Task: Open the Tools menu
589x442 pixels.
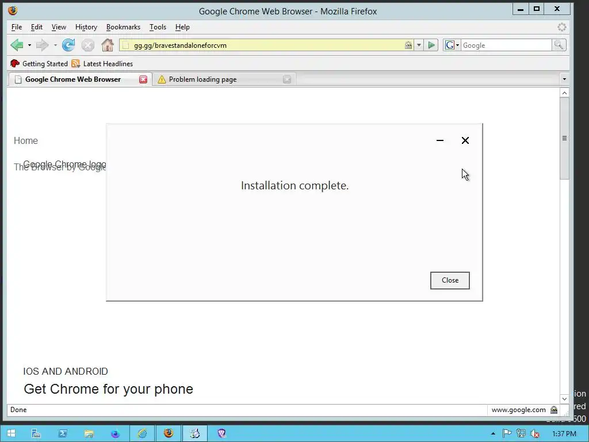Action: click(158, 27)
